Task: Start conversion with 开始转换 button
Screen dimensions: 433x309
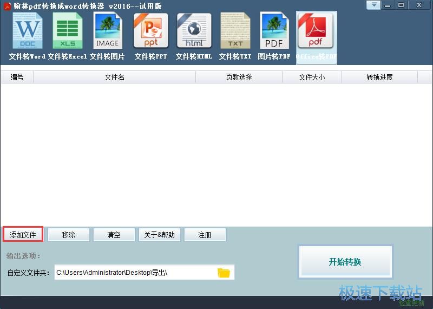Action: coord(345,261)
